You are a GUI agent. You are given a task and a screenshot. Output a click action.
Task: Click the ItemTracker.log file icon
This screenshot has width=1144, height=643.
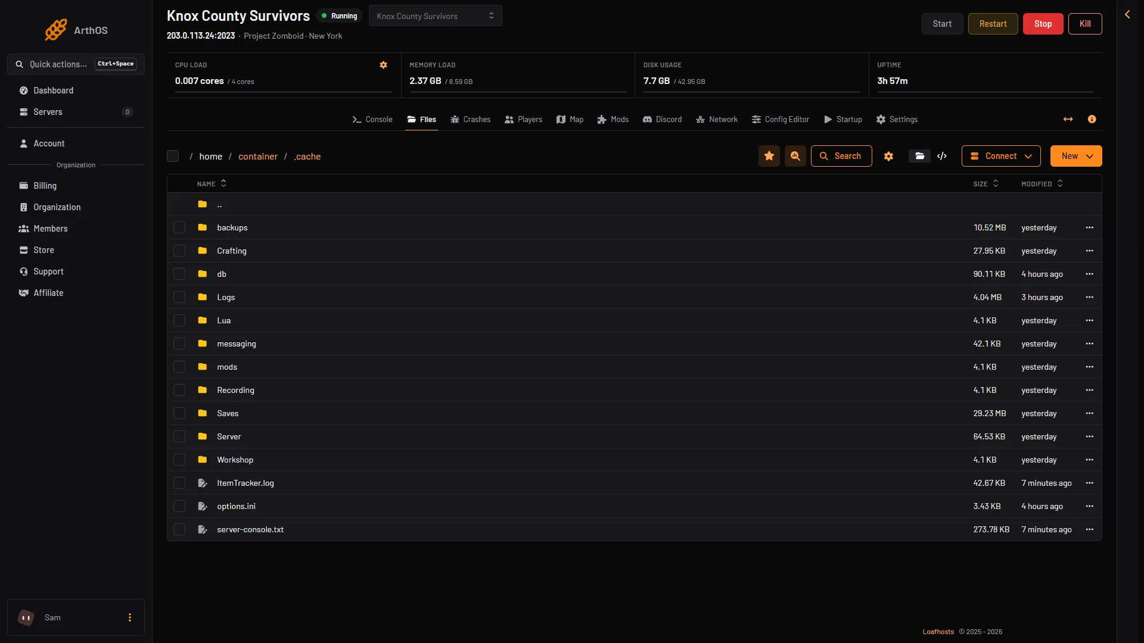[x=203, y=483]
